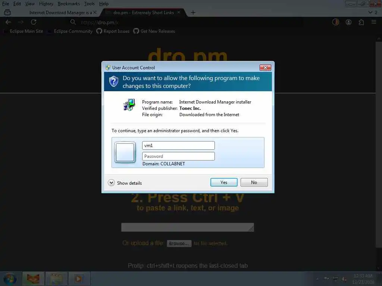The width and height of the screenshot is (382, 286).
Task: Close the dro.pm browser tab
Action: pyautogui.click(x=179, y=12)
